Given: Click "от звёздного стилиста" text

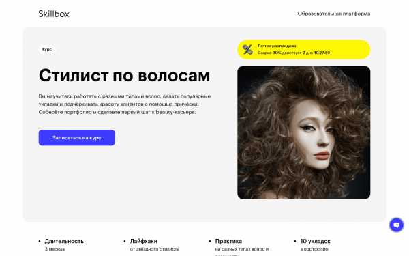Looking at the screenshot, I should point(155,249).
